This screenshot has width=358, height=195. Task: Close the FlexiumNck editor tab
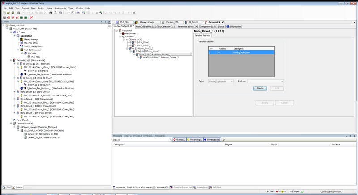(223, 22)
